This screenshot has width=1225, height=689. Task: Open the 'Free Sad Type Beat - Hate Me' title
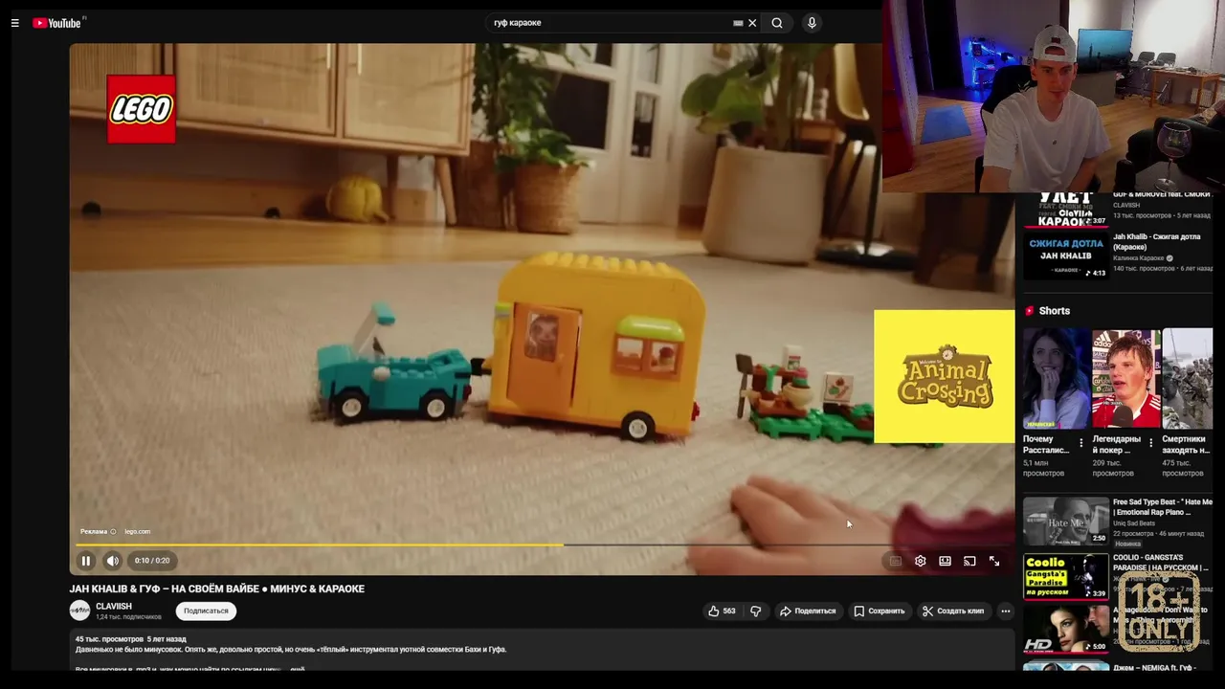(x=1163, y=507)
